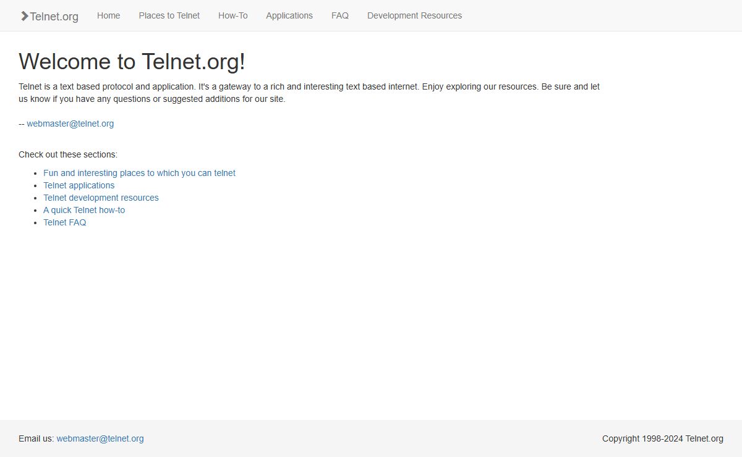Screen dimensions: 742x457
Task: Go to the Home nav item
Action: pos(108,15)
